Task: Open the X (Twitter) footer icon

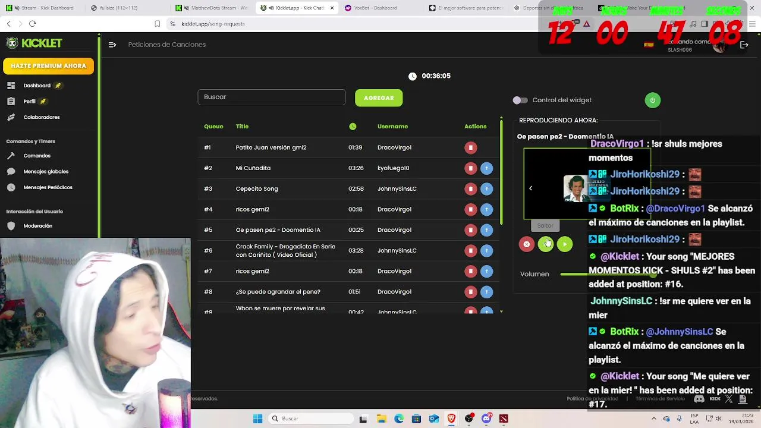Action: click(729, 399)
